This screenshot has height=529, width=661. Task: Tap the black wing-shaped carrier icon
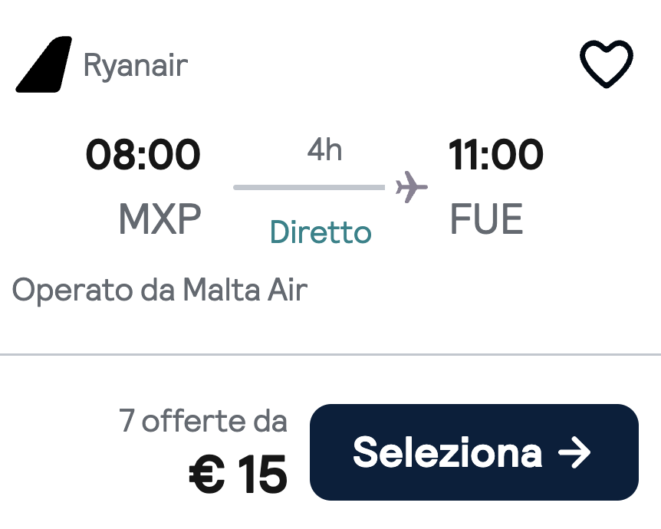(44, 65)
